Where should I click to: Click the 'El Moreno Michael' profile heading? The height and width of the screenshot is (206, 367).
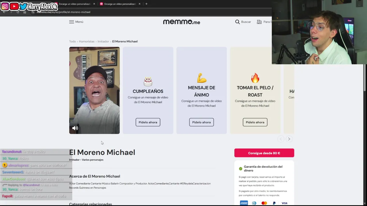point(102,152)
